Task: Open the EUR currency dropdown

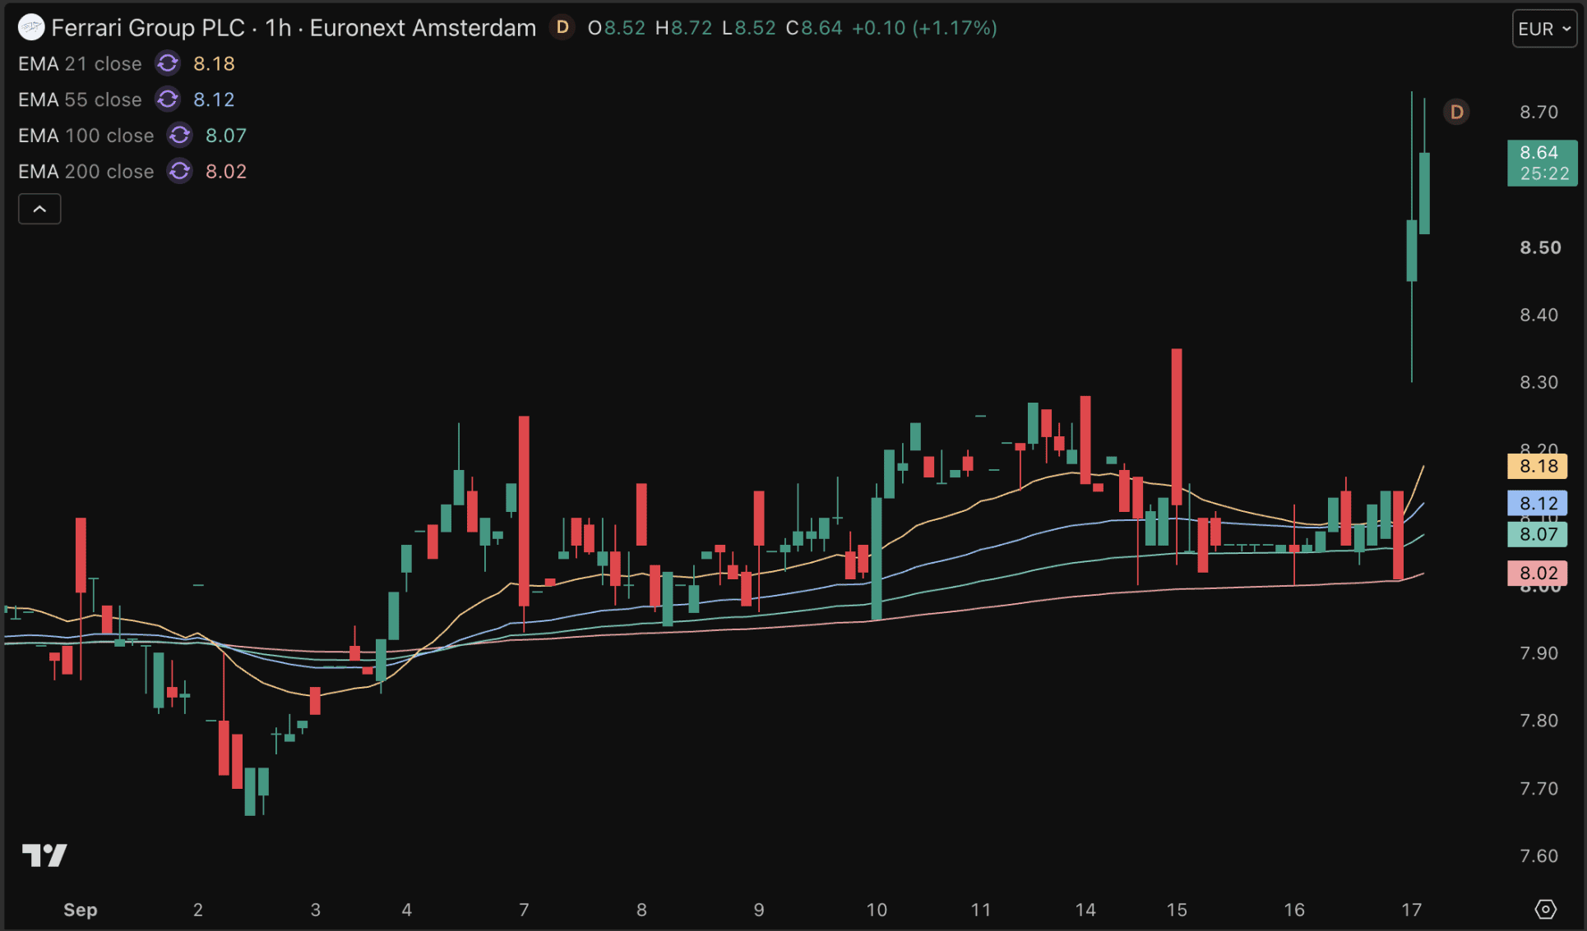Action: [1544, 29]
